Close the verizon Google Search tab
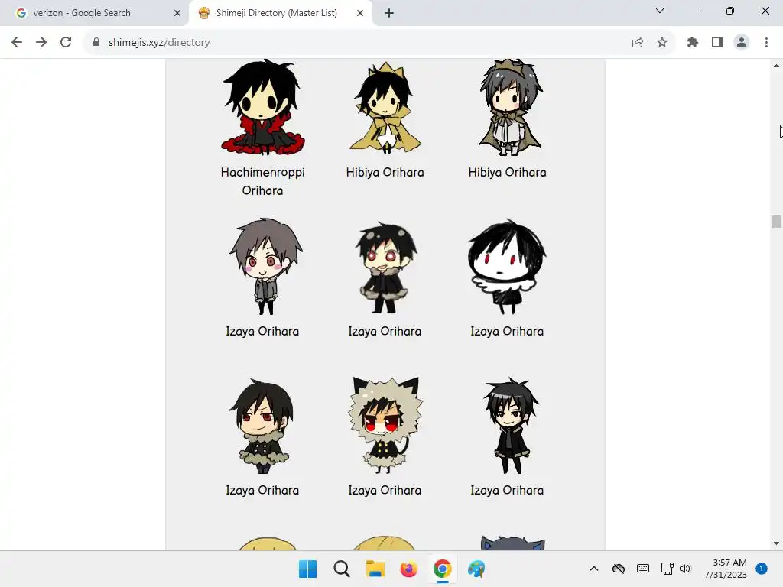The width and height of the screenshot is (783, 587). (x=177, y=14)
